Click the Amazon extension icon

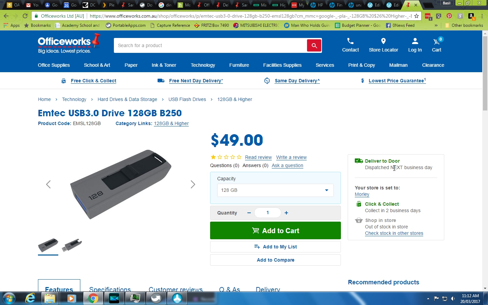471,16
